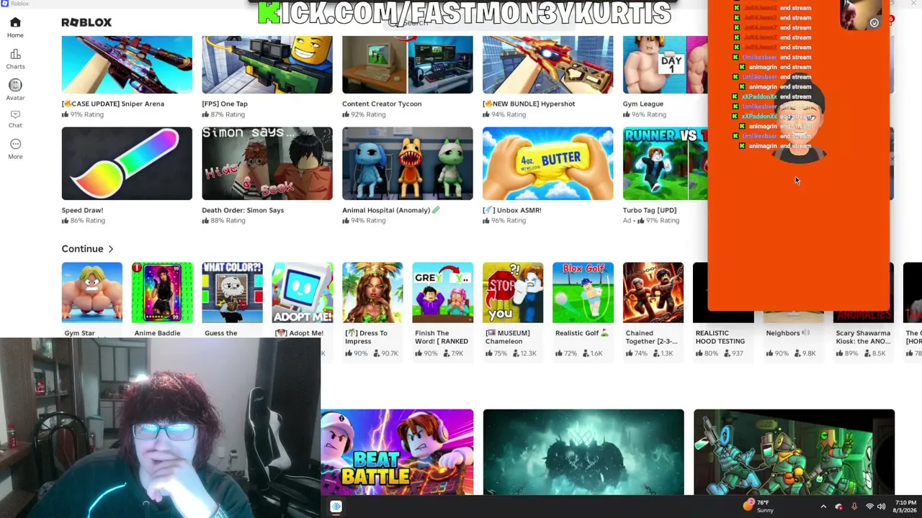Open the taskbar clock showing 7:10 PM

click(905, 506)
